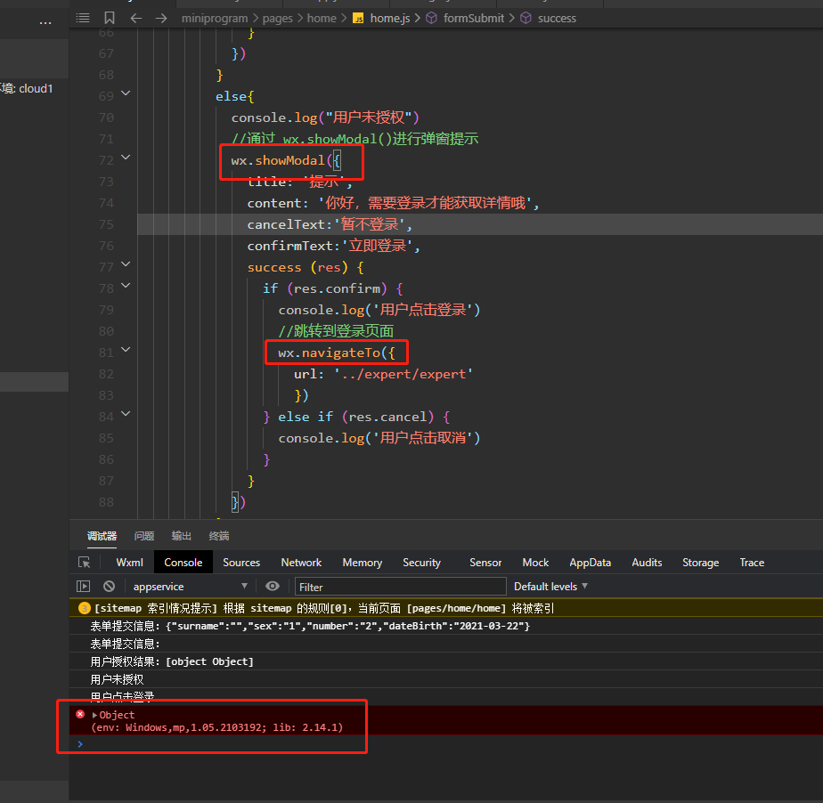
Task: Open the appservice context dropdown
Action: pyautogui.click(x=190, y=587)
